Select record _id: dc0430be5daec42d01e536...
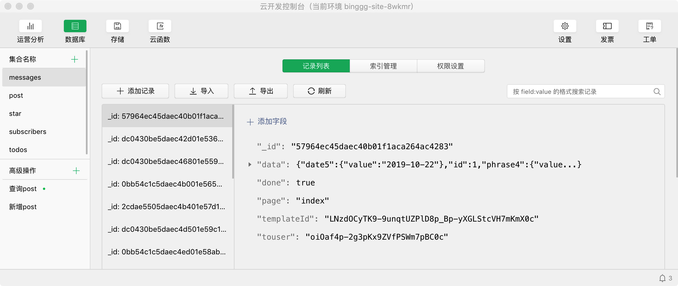 click(x=167, y=139)
